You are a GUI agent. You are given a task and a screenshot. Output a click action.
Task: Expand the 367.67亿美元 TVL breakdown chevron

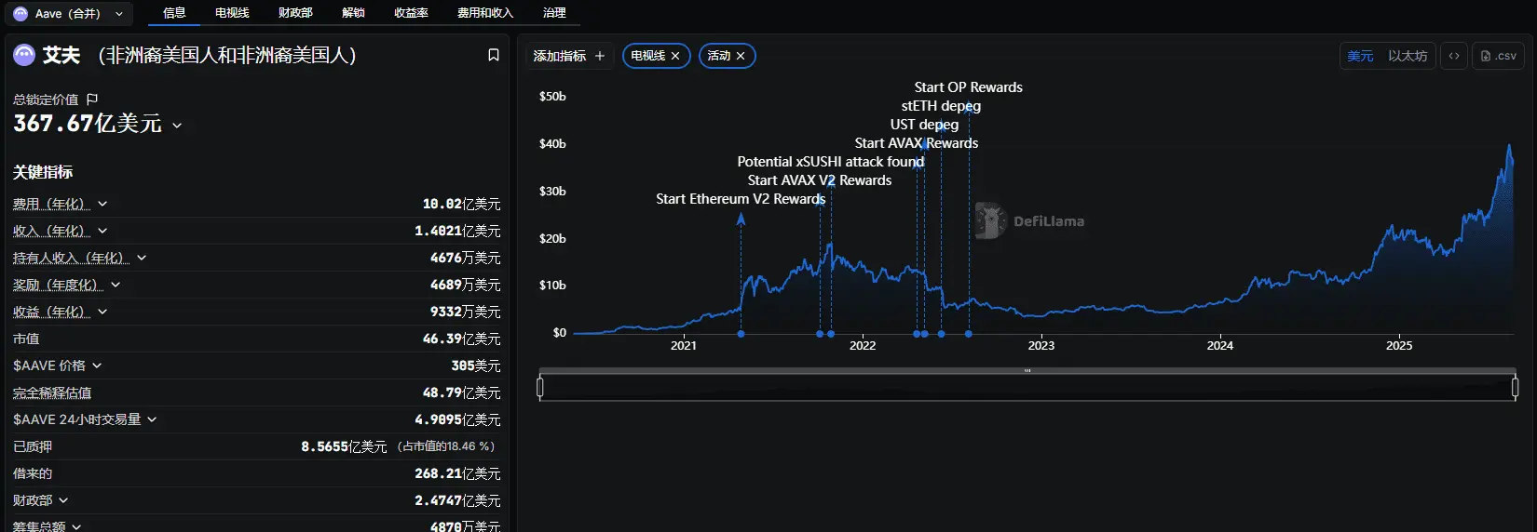coord(177,126)
